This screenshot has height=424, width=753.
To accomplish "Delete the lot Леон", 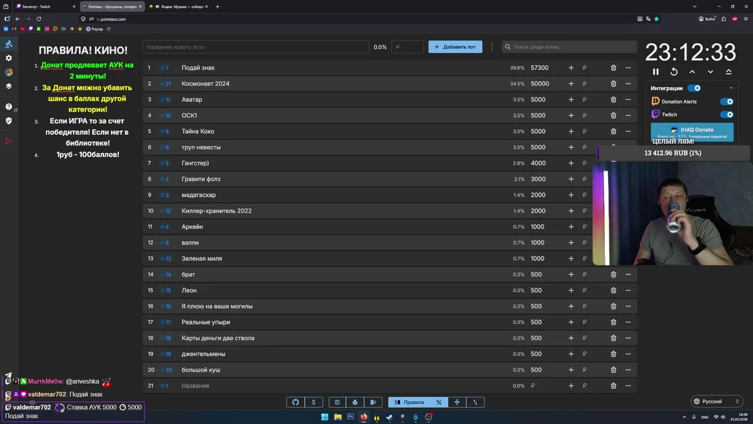I will coord(613,290).
